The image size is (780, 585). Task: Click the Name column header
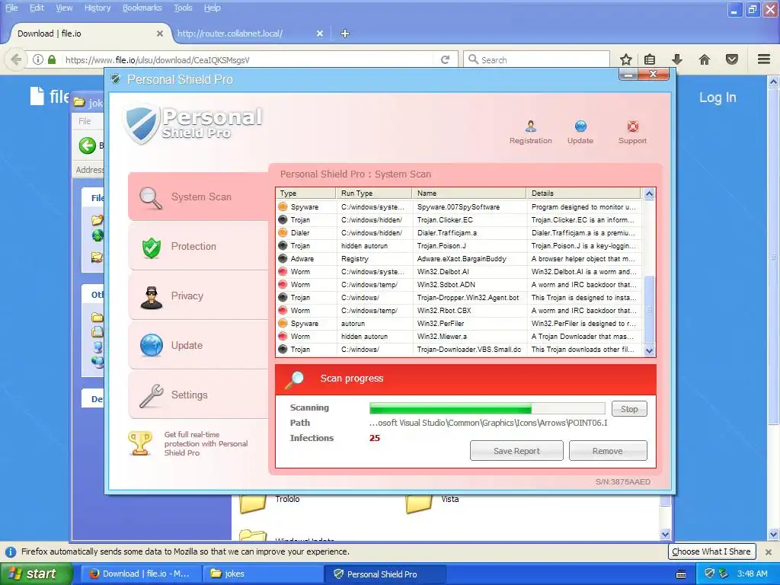click(x=469, y=193)
